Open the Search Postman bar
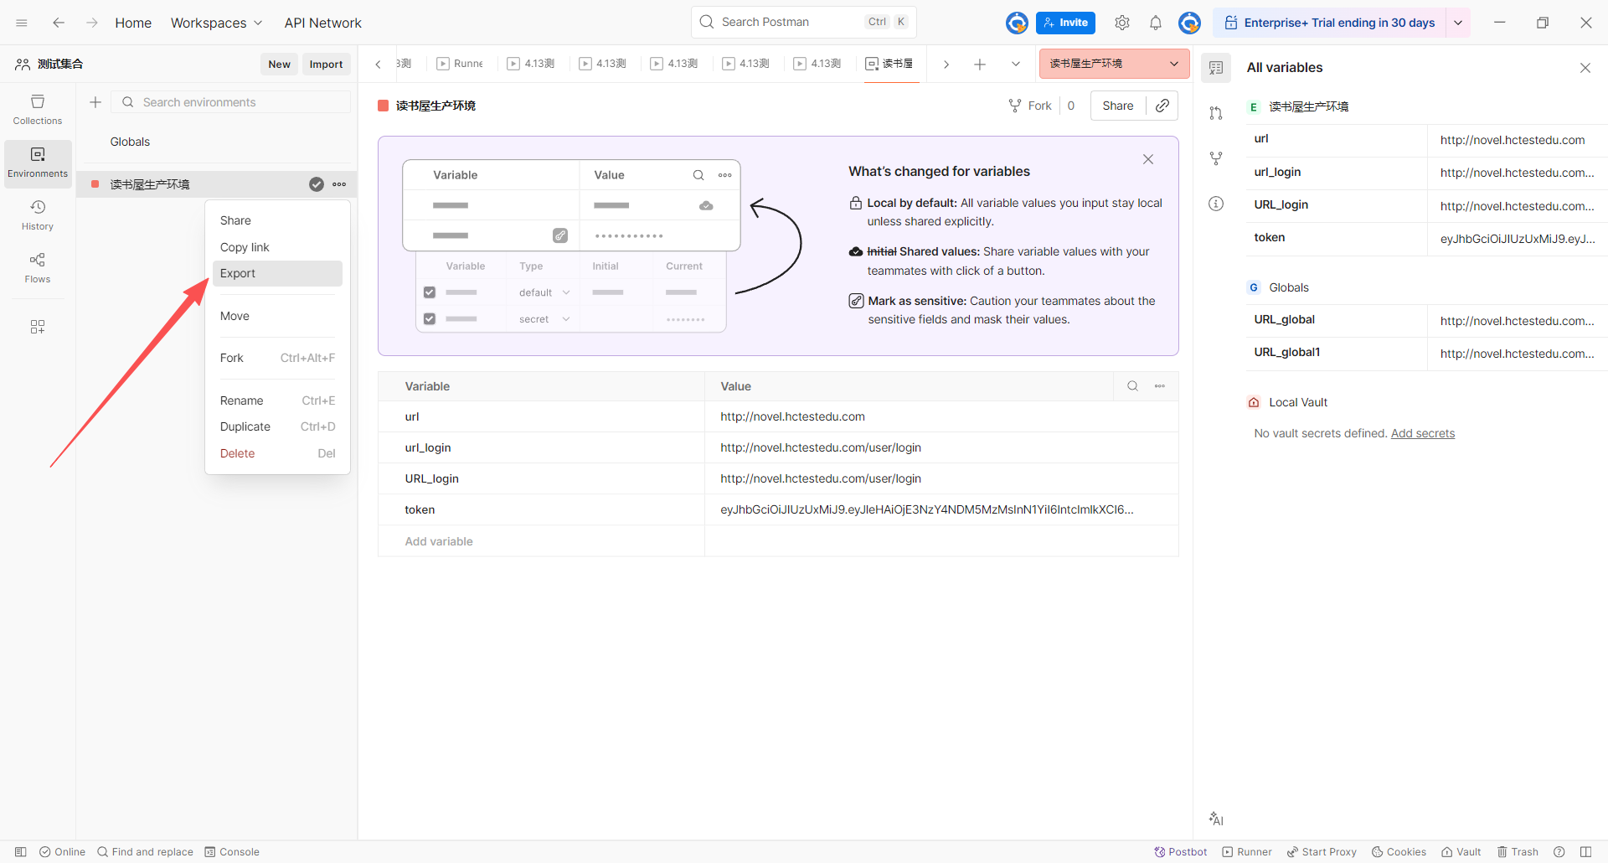The height and width of the screenshot is (863, 1608). pyautogui.click(x=804, y=22)
